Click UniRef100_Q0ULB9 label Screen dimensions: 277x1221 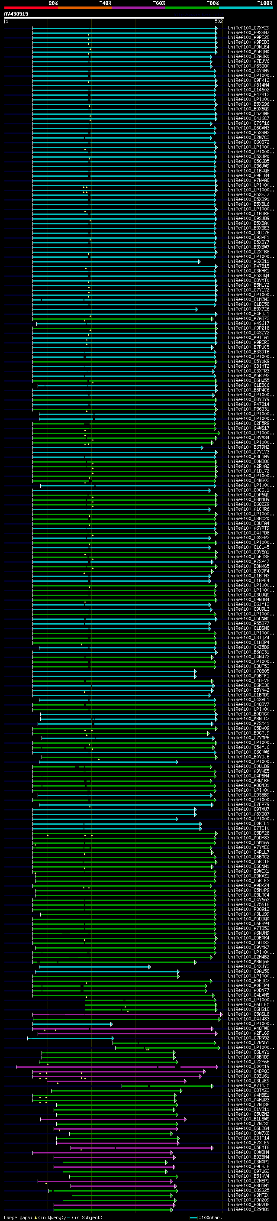click(x=248, y=767)
